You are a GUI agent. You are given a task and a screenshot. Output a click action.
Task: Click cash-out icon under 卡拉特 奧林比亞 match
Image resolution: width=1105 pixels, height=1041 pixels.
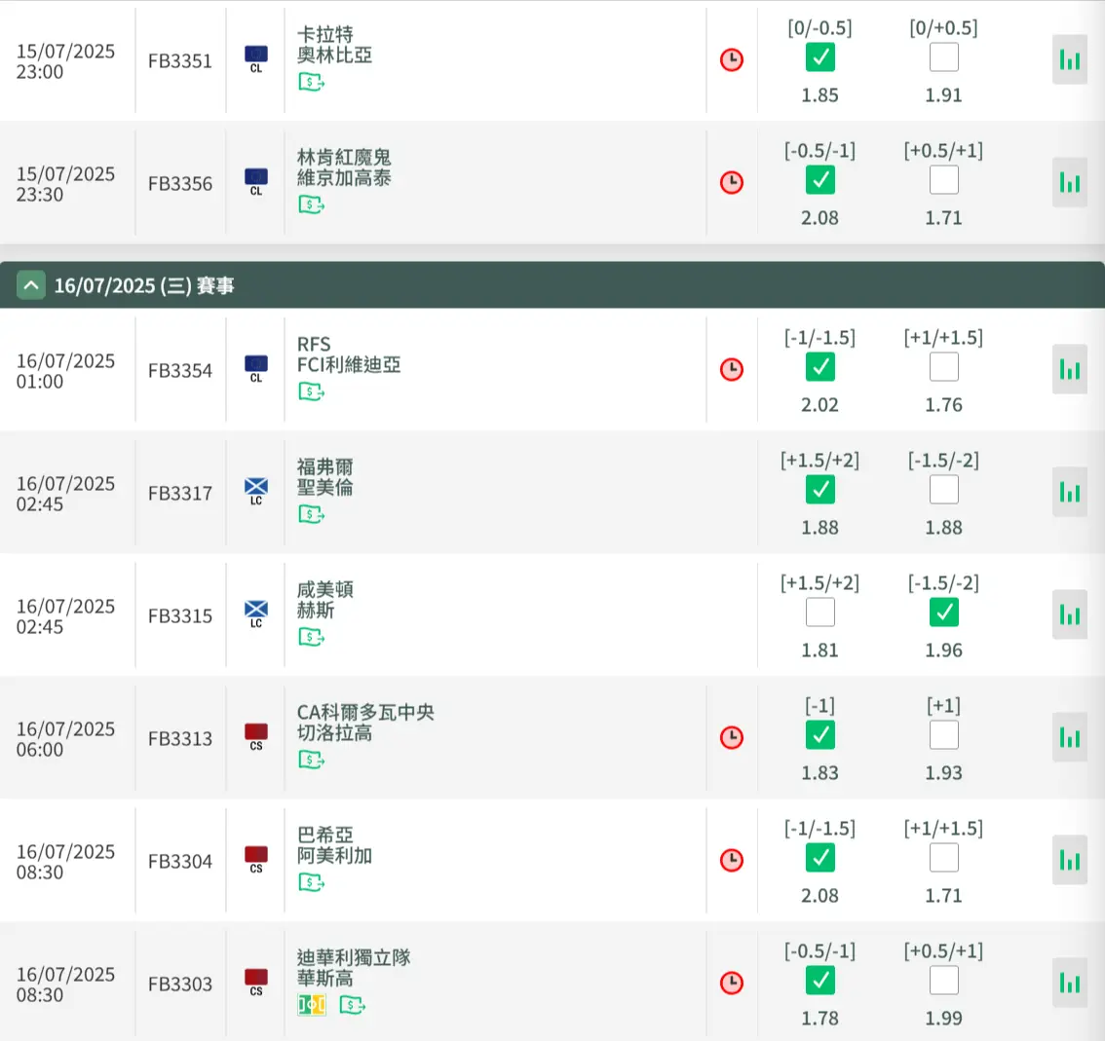311,83
